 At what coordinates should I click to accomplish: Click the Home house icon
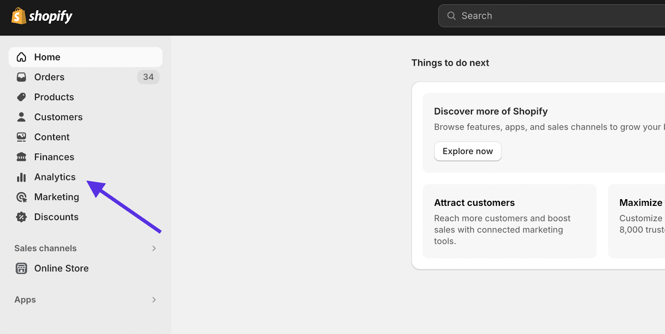pos(21,57)
